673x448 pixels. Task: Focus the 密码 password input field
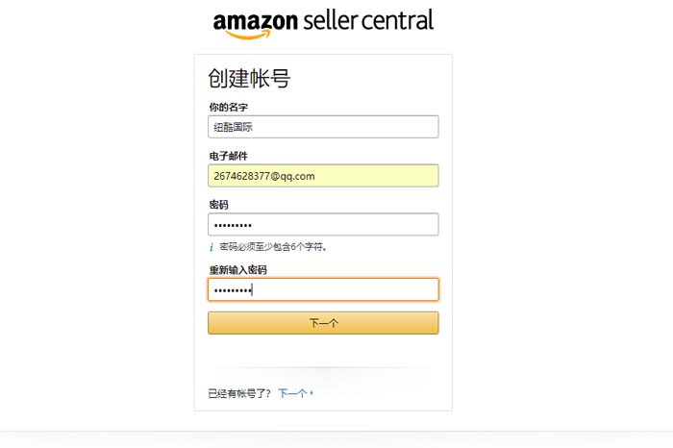tap(323, 224)
